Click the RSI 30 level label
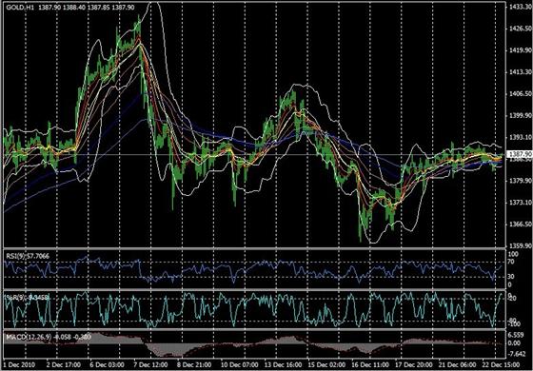The image size is (533, 371). pos(512,277)
